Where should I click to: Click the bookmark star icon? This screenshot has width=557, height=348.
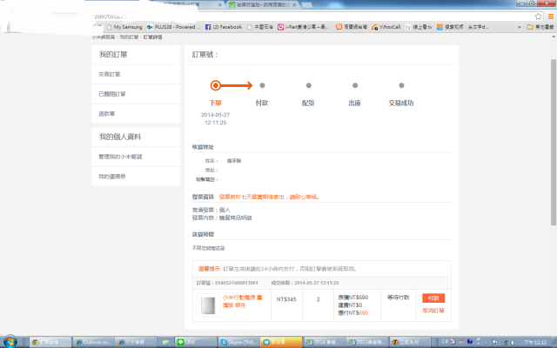tap(538, 17)
